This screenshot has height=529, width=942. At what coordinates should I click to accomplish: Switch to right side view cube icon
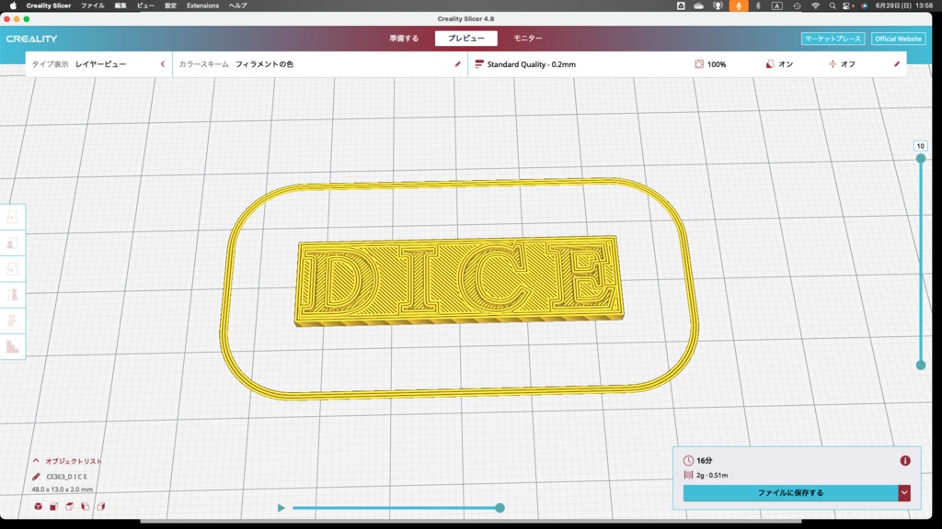[101, 506]
